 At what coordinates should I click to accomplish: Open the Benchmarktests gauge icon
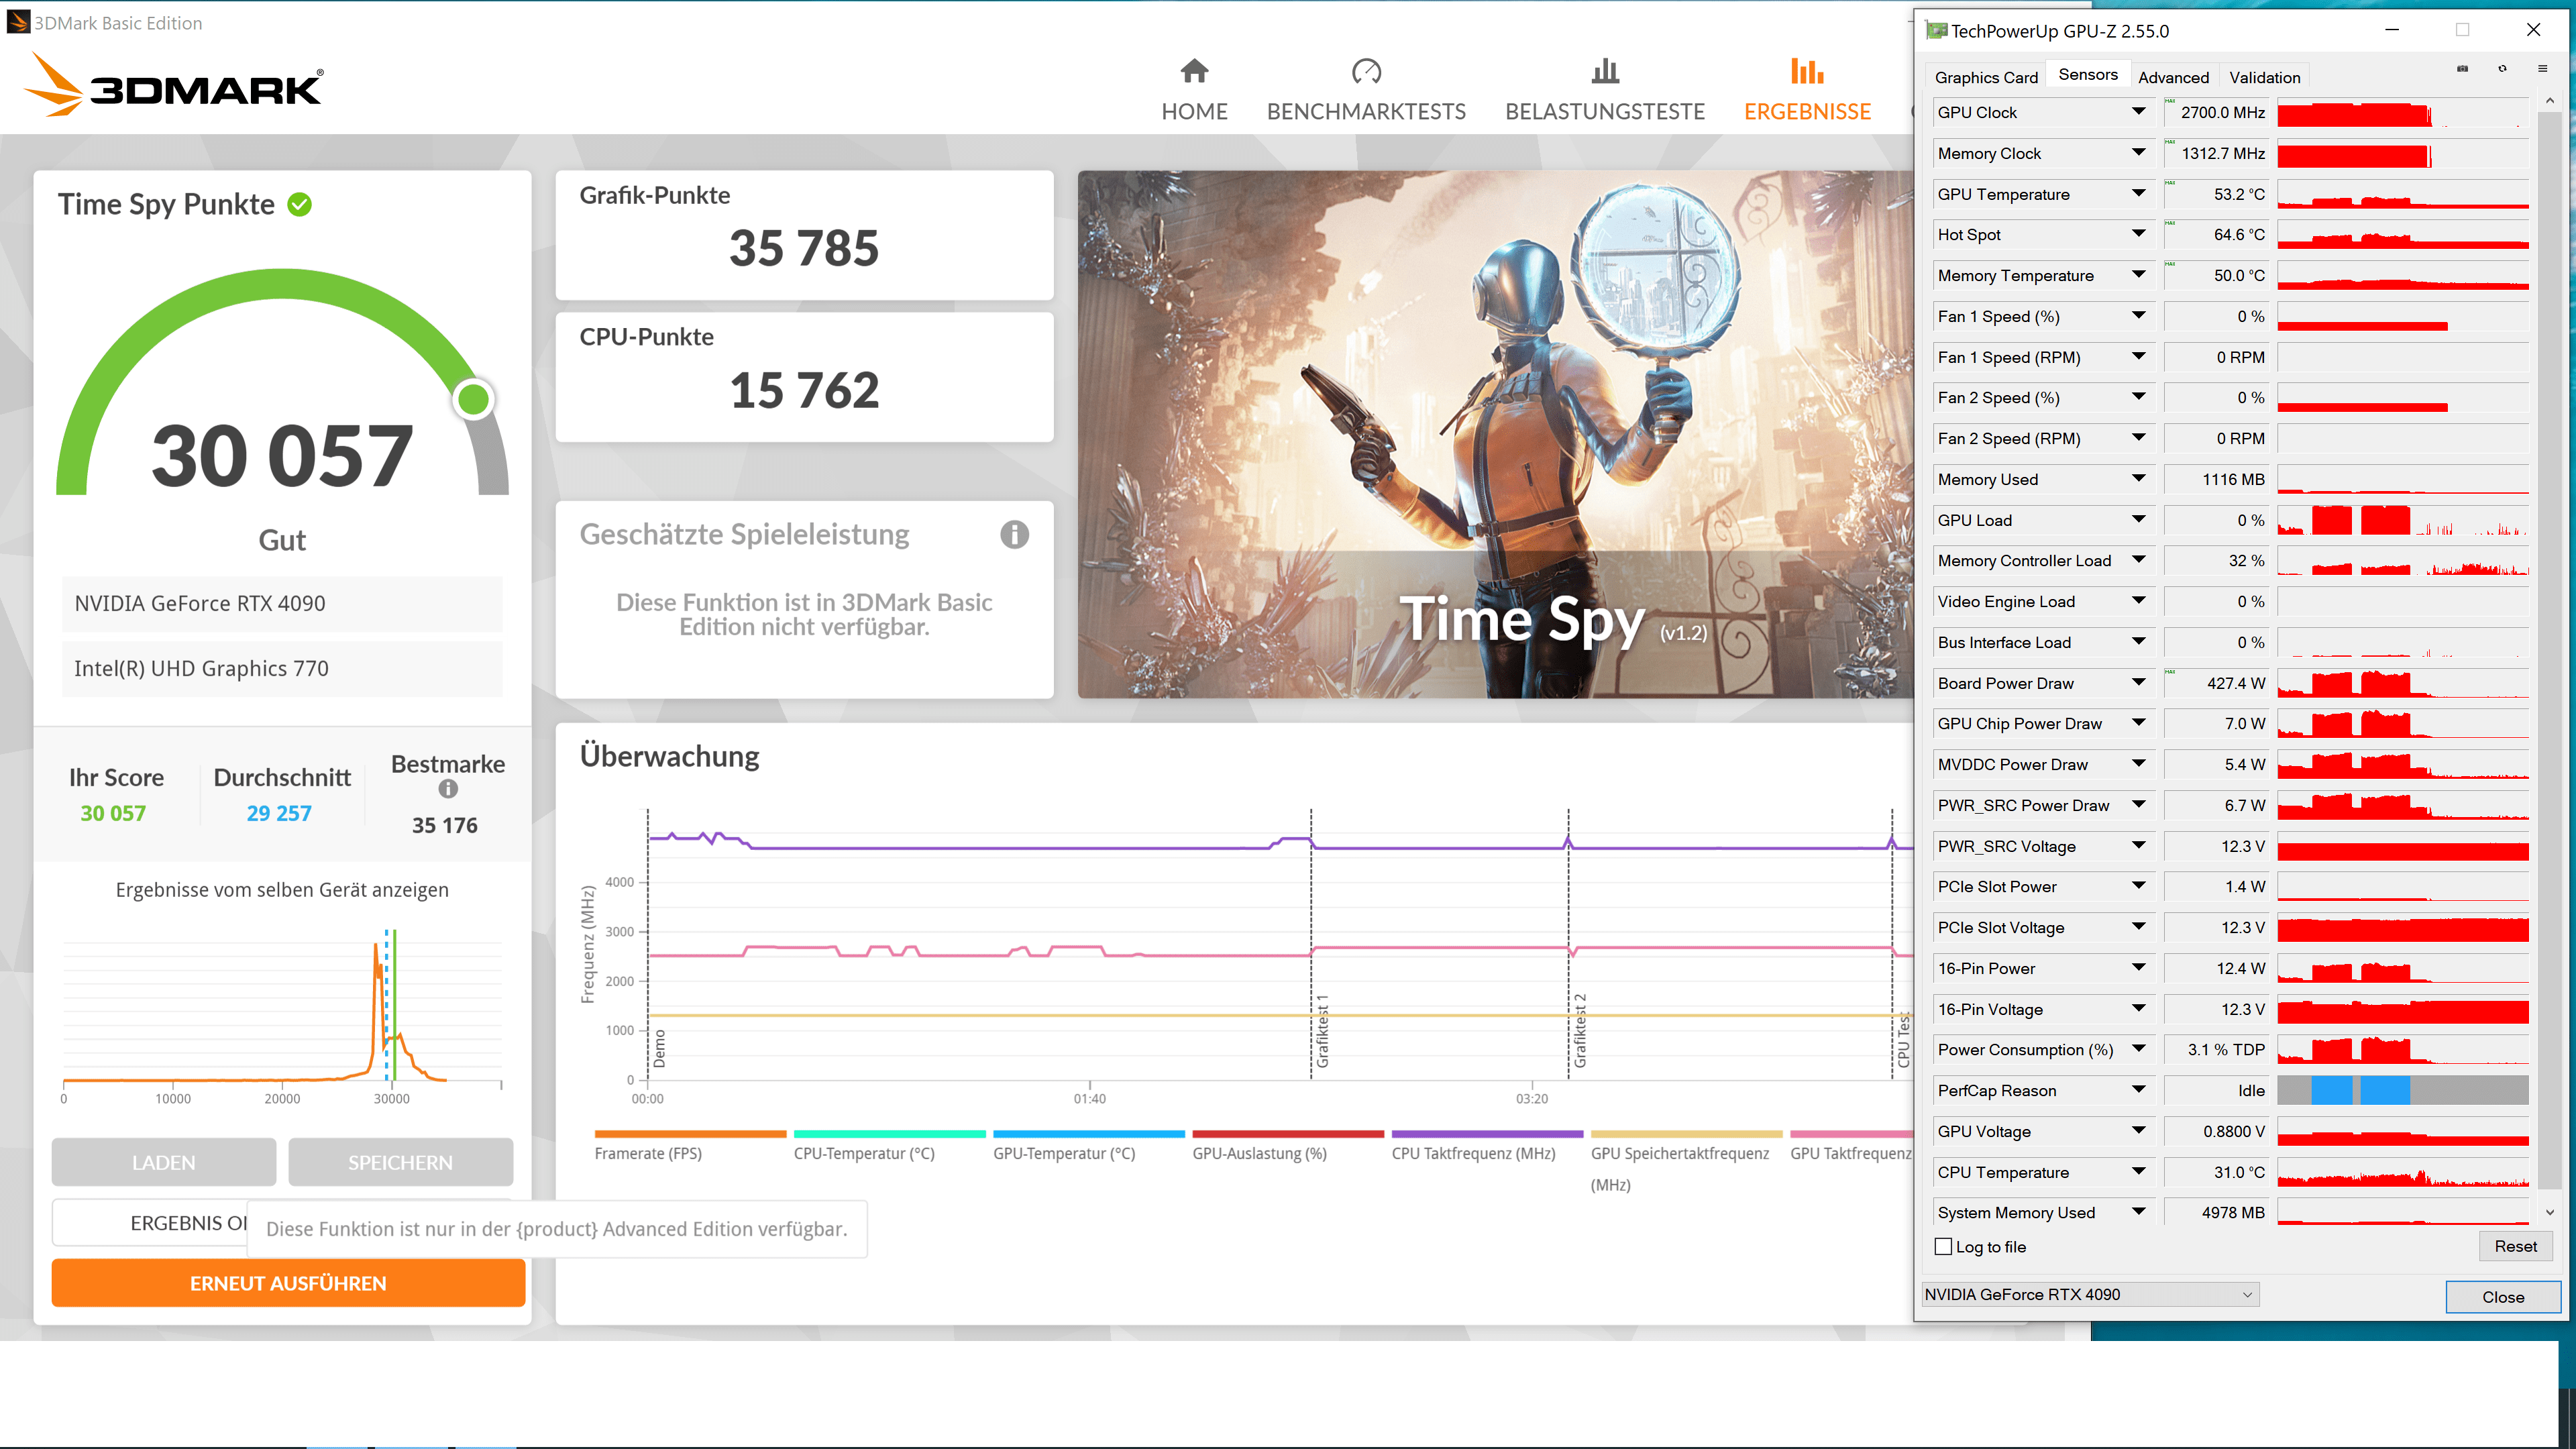tap(1366, 71)
